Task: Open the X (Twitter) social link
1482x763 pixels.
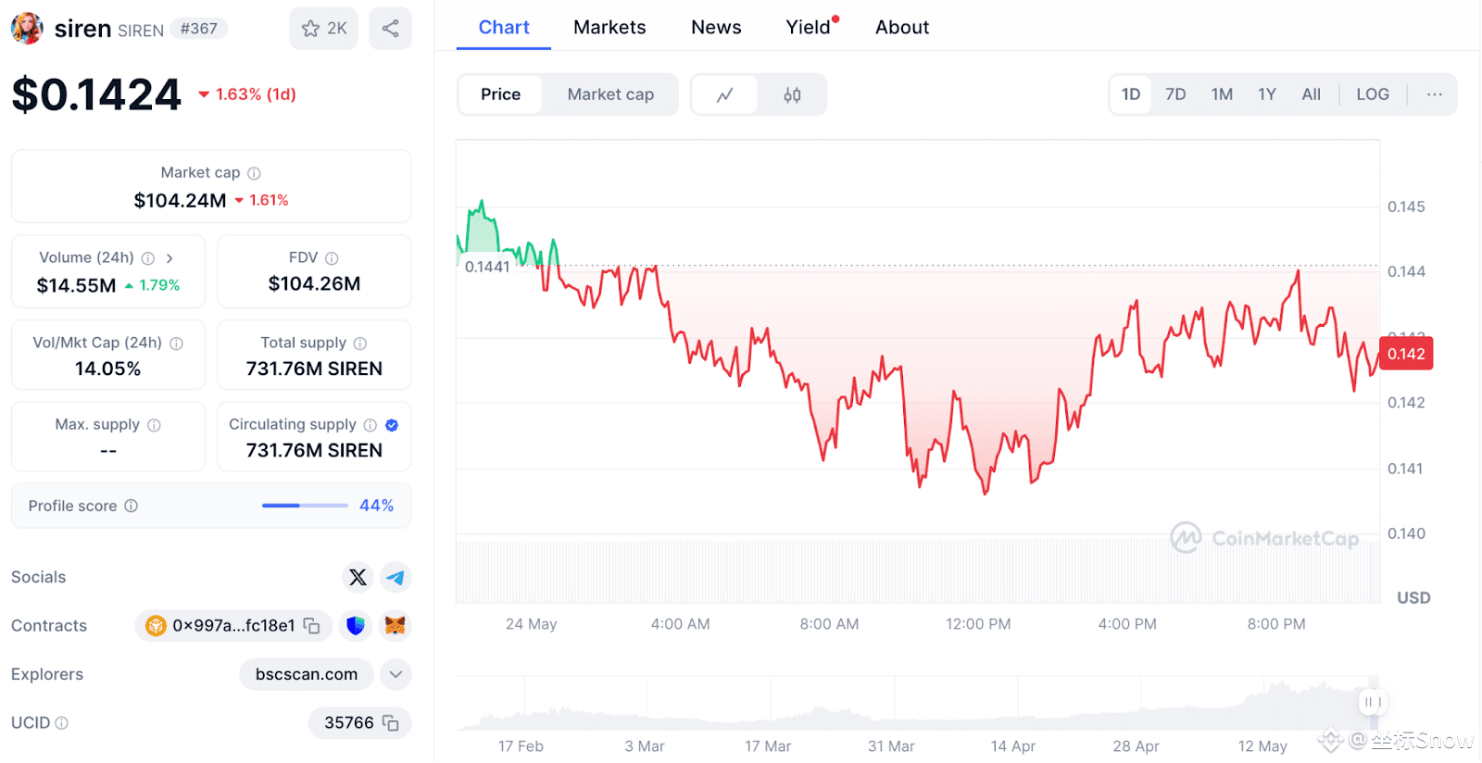Action: [x=358, y=578]
